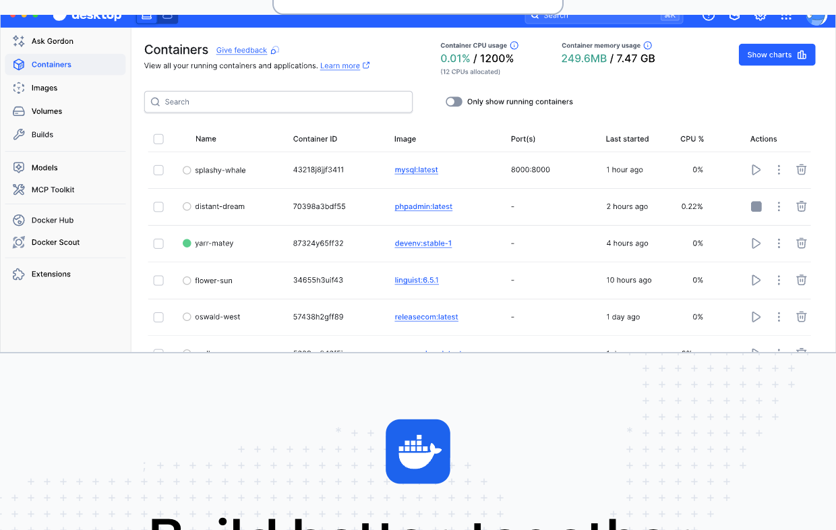Open the releasecom:latest image link
The height and width of the screenshot is (530, 836).
[426, 317]
